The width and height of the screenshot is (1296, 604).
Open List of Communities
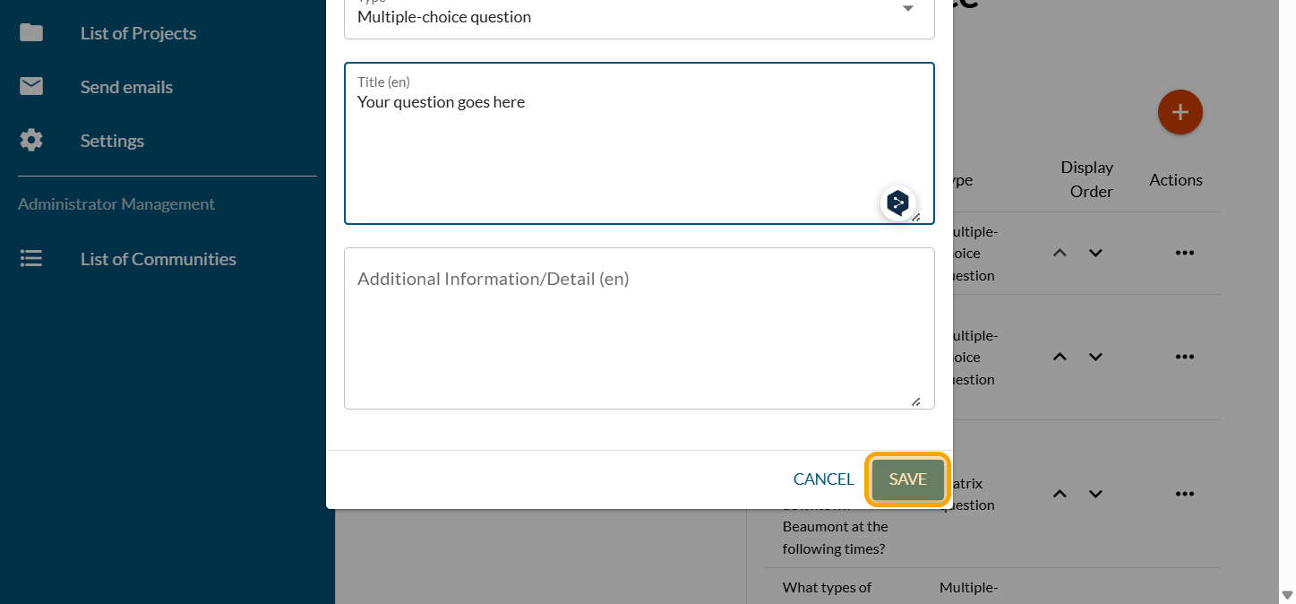pyautogui.click(x=158, y=259)
